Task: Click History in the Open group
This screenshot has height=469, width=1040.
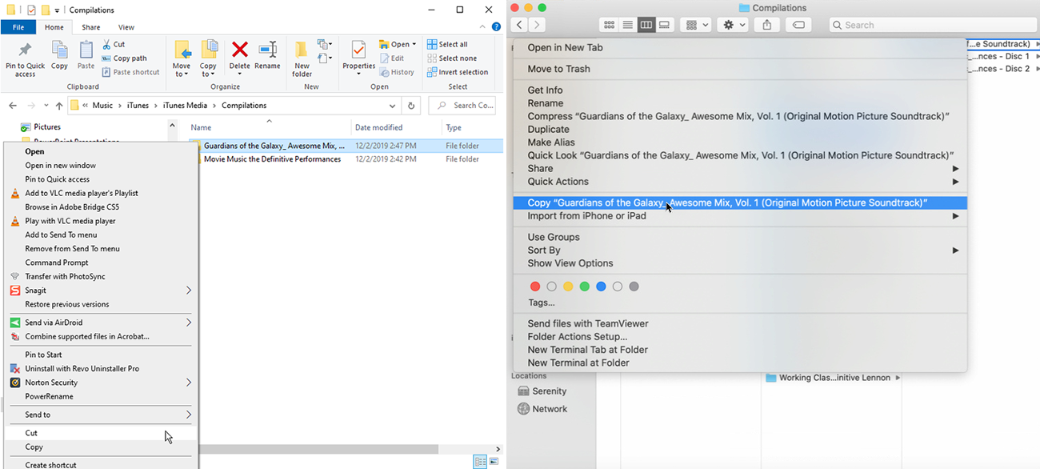Action: pos(397,72)
